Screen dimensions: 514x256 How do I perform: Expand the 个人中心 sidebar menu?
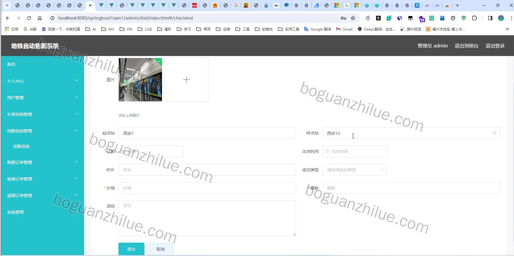point(42,81)
